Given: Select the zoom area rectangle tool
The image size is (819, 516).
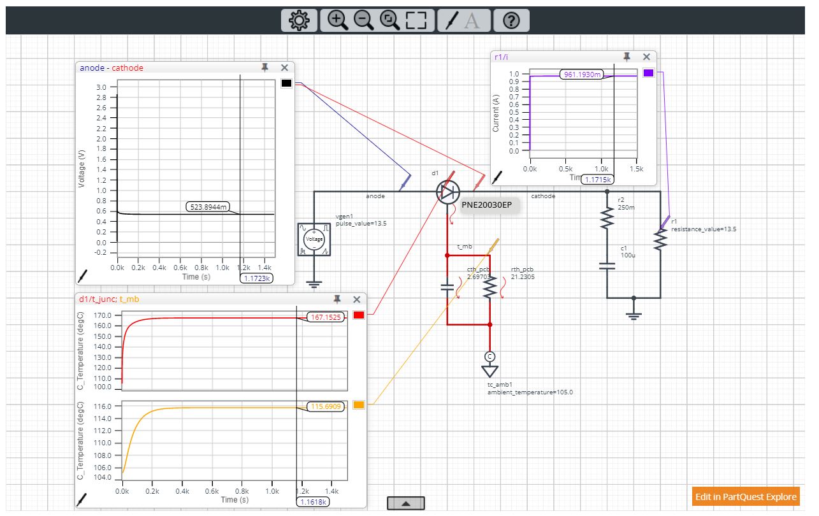Looking at the screenshot, I should [416, 20].
